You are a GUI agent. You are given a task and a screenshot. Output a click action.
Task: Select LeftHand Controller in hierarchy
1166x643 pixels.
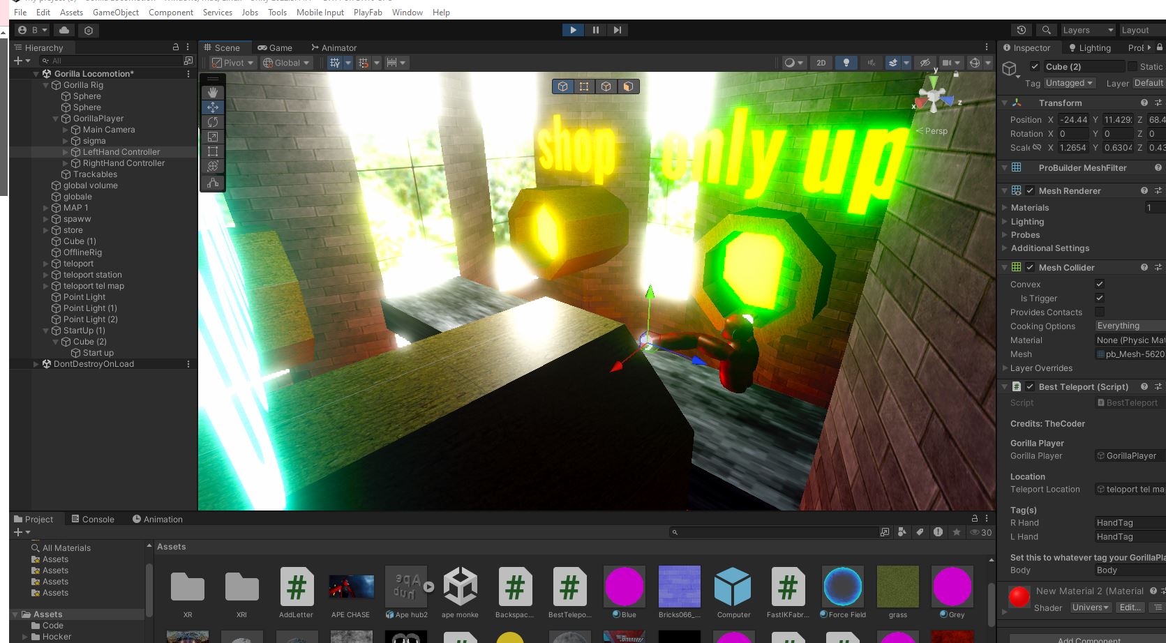click(x=121, y=152)
